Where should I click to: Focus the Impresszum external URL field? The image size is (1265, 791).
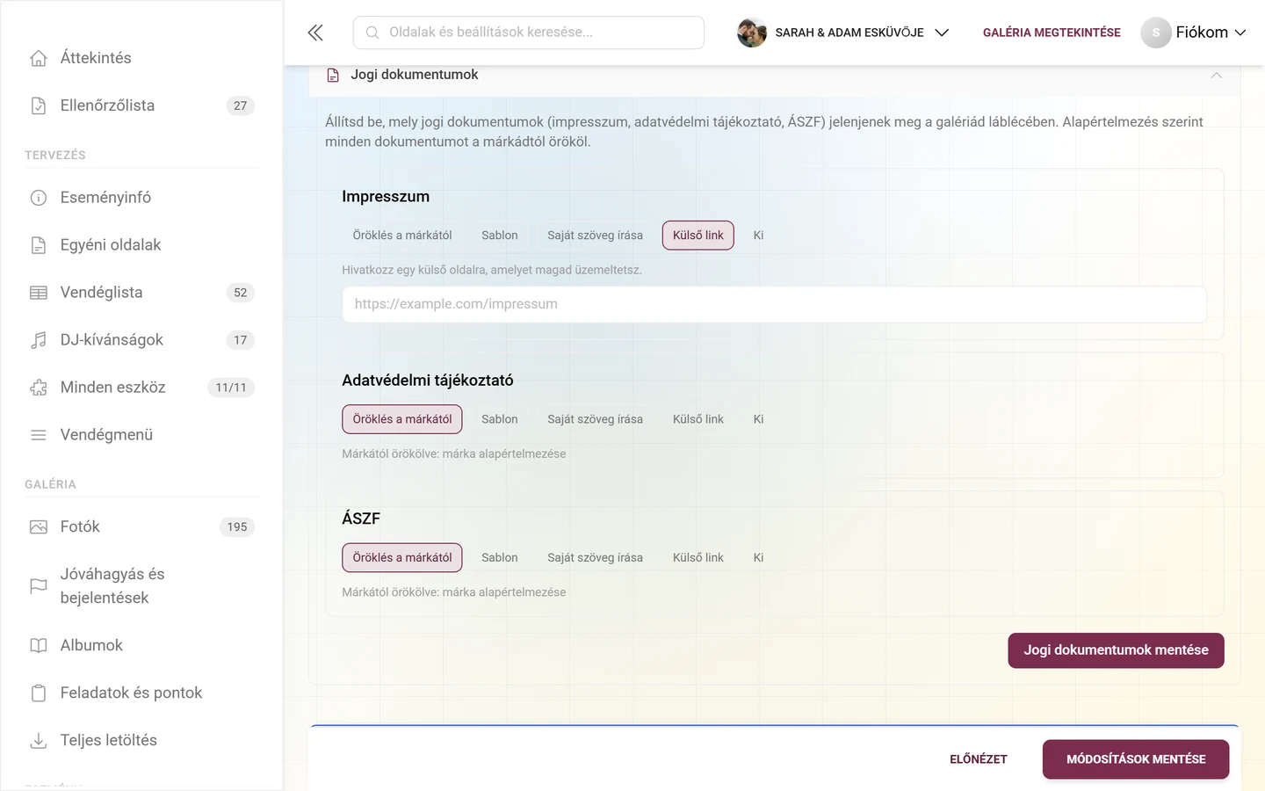(x=774, y=304)
